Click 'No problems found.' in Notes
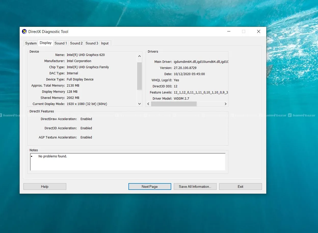 point(52,156)
